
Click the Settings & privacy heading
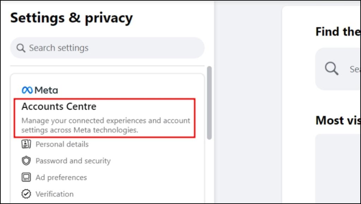coord(72,18)
